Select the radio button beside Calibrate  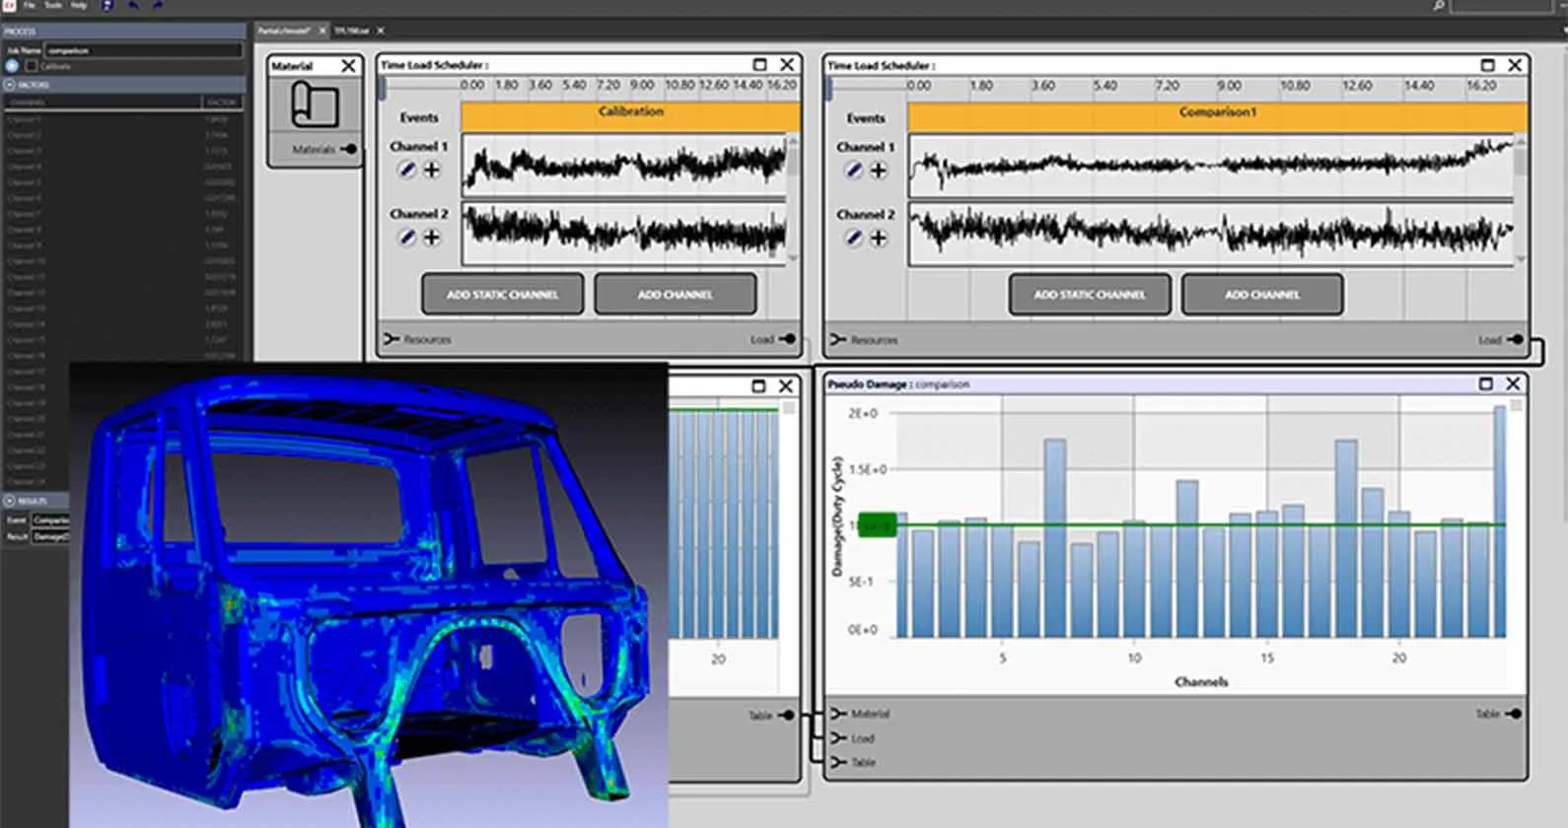pyautogui.click(x=12, y=66)
